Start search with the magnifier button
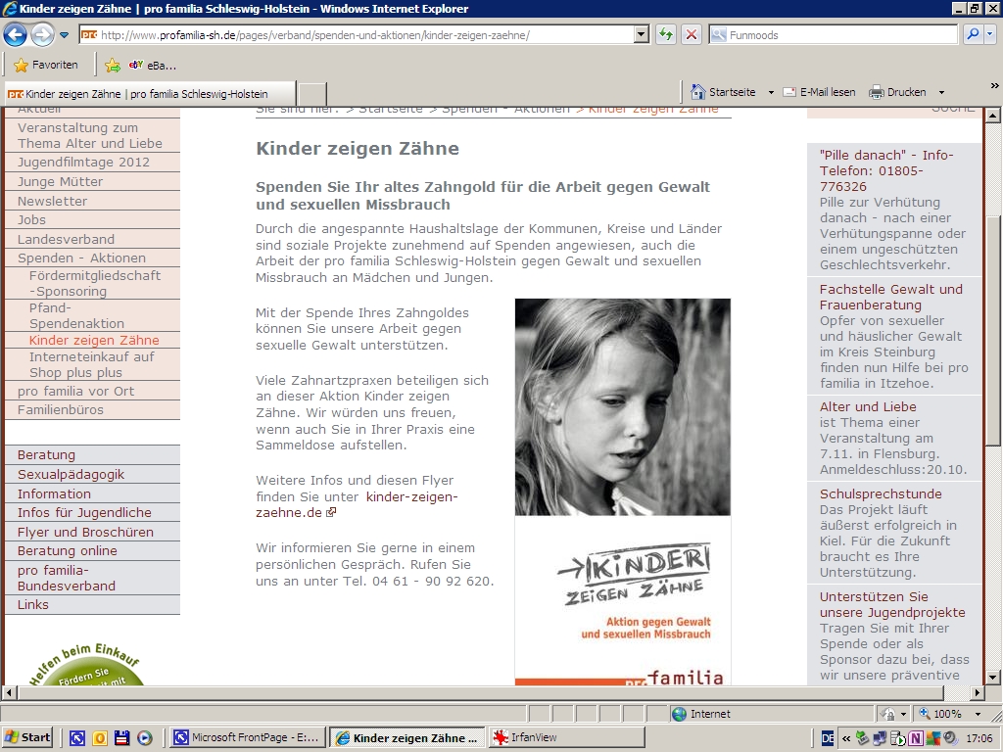1003x752 pixels. (x=973, y=34)
